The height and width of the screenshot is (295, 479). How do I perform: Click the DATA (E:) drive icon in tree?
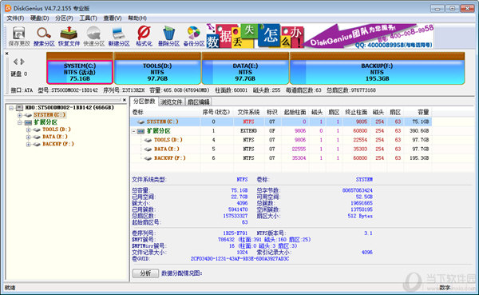point(37,137)
